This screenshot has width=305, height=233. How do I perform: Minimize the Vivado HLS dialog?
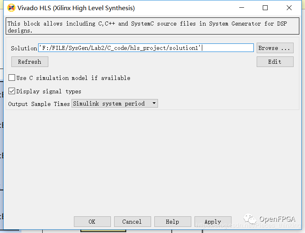(x=242, y=8)
